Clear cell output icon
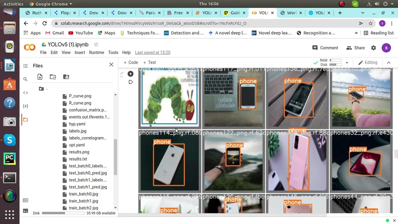The width and height of the screenshot is (398, 224). [131, 82]
